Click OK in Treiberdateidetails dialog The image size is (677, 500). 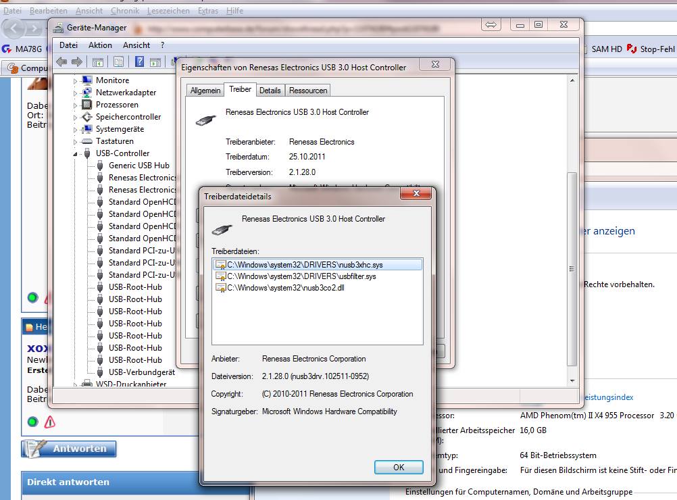(x=399, y=467)
